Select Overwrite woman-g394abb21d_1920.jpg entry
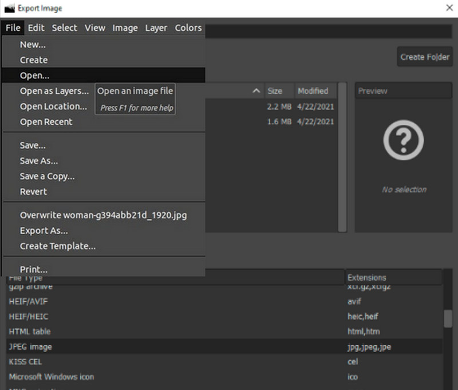 [103, 215]
